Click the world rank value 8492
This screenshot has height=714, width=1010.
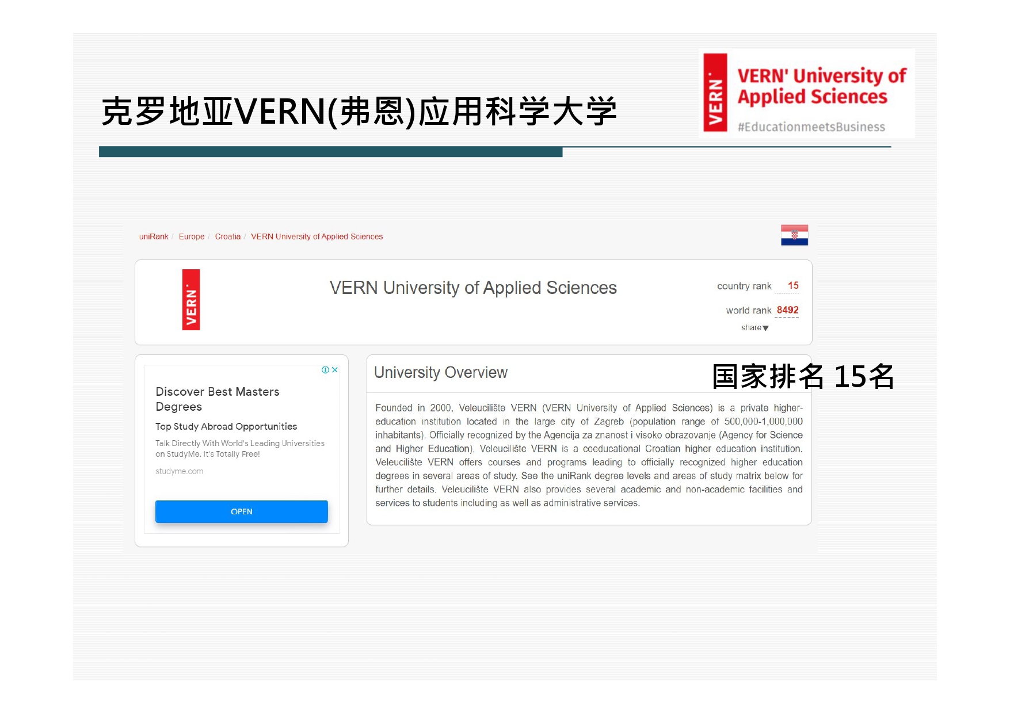coord(787,310)
